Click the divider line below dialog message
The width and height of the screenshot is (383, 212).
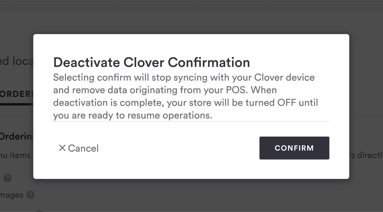click(x=191, y=121)
